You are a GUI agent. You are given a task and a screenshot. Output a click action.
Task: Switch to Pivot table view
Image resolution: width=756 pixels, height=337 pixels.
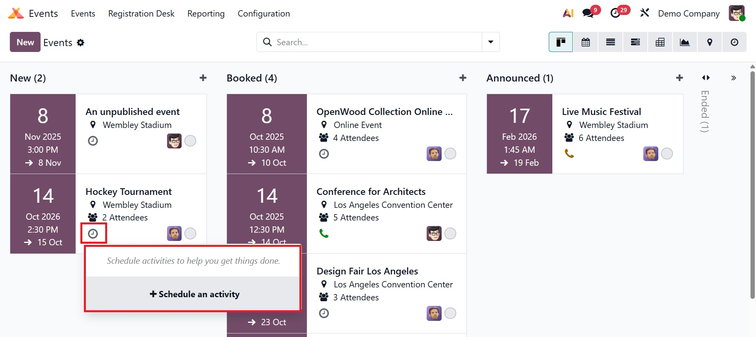[x=660, y=42]
